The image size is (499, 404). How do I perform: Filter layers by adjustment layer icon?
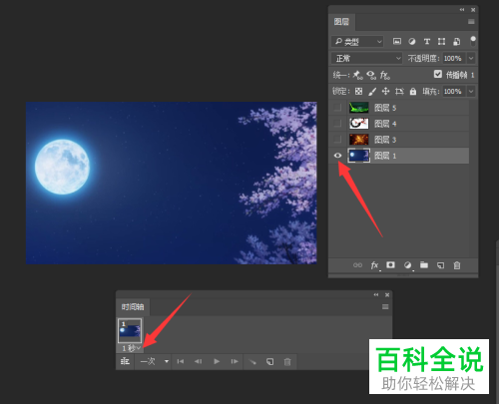[x=412, y=41]
